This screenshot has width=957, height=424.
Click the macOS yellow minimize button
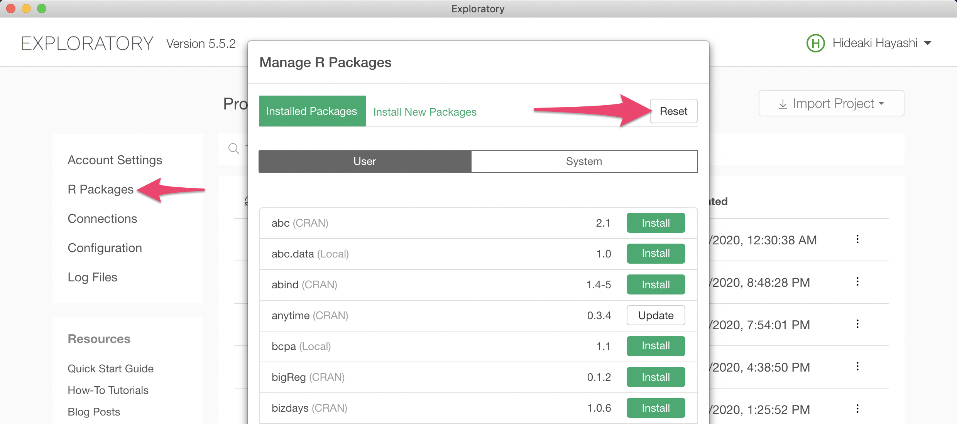[x=26, y=8]
